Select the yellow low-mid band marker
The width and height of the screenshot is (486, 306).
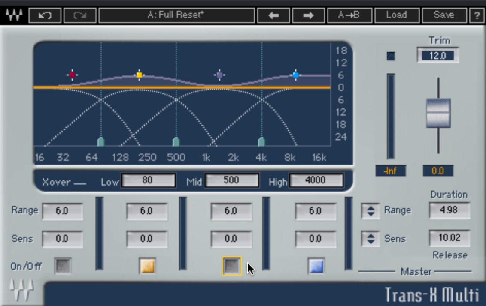139,75
